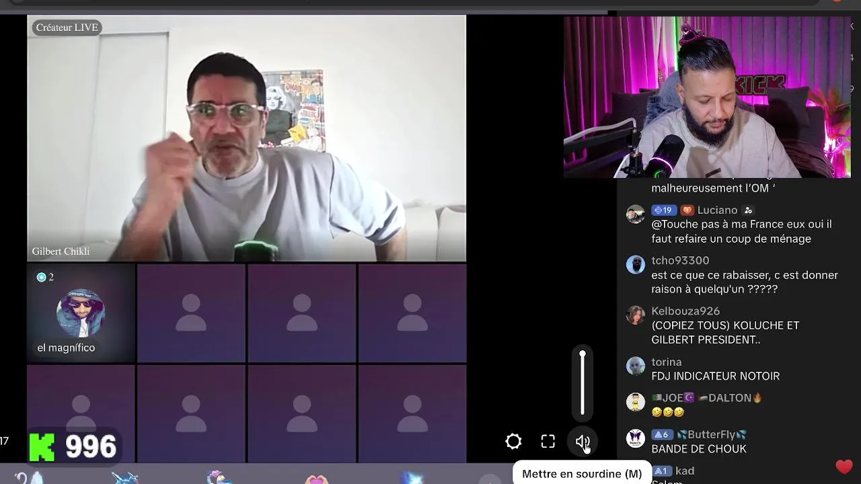861x484 pixels.
Task: Click the moderator icon after Luciano's name
Action: (748, 210)
